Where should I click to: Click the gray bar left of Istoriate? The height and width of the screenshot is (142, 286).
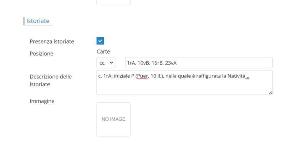(x=24, y=21)
